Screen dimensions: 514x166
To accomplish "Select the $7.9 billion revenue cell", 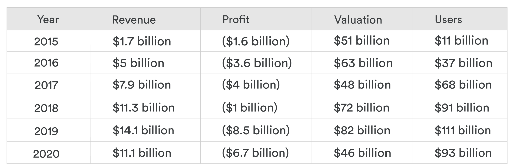I will coord(142,85).
